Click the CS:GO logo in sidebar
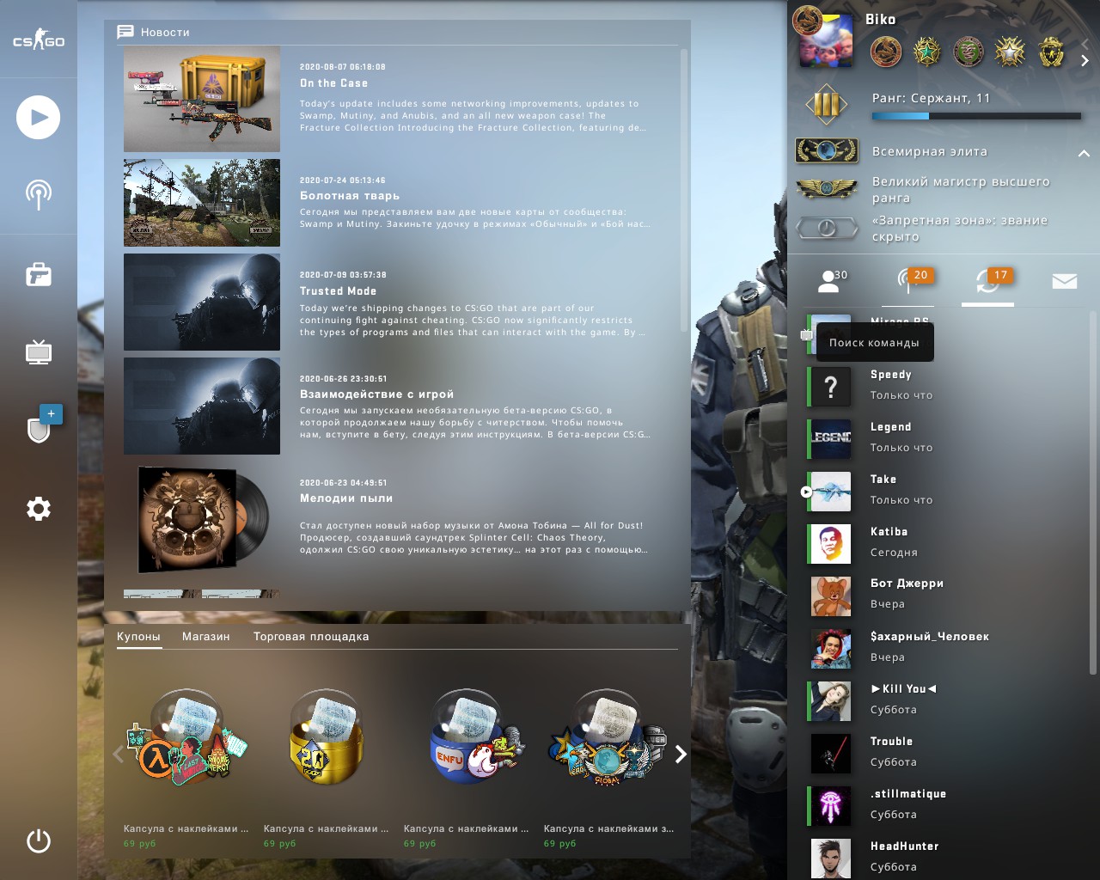 (39, 40)
